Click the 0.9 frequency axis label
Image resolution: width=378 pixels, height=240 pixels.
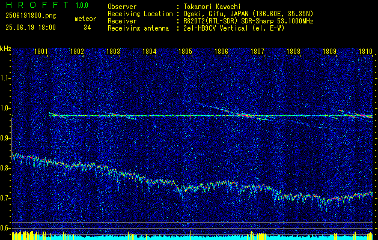[x=4, y=138]
